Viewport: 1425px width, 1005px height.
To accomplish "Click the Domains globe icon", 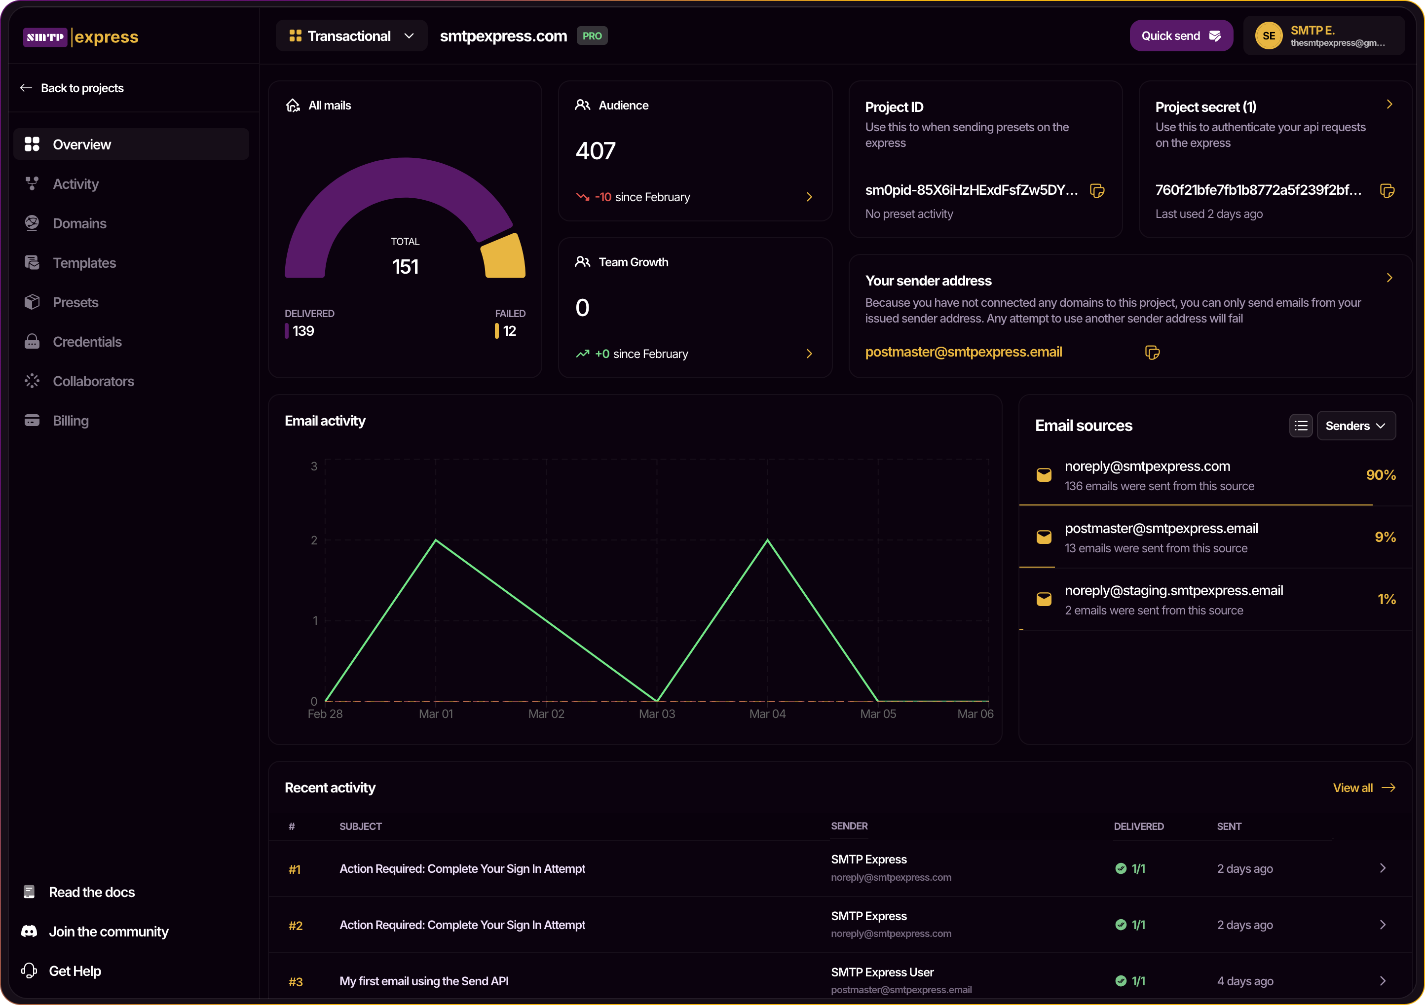I will click(32, 223).
